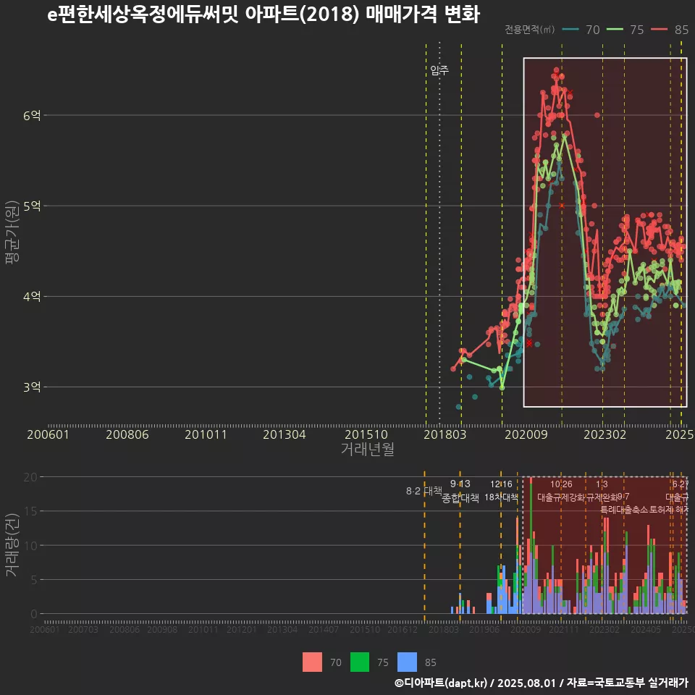Click the 202405 label under the volume chart

[646, 629]
